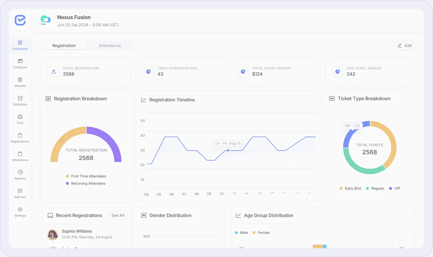Toggle the Returning Attendees legend item

[x=86, y=183]
